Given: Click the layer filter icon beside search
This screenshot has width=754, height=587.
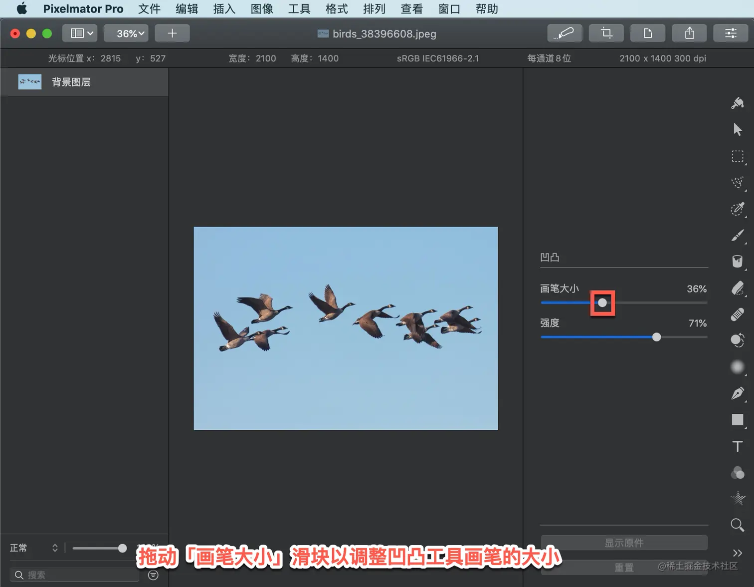Looking at the screenshot, I should [153, 575].
